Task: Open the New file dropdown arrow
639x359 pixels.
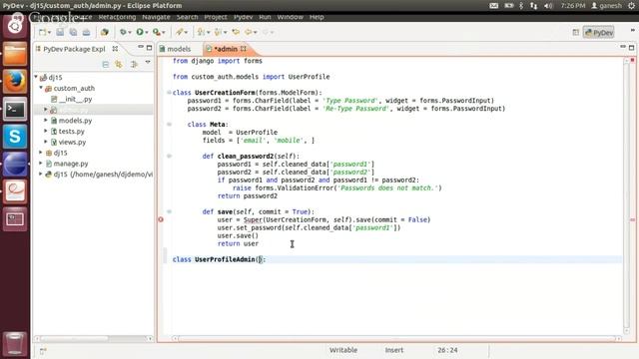Action: (49, 33)
